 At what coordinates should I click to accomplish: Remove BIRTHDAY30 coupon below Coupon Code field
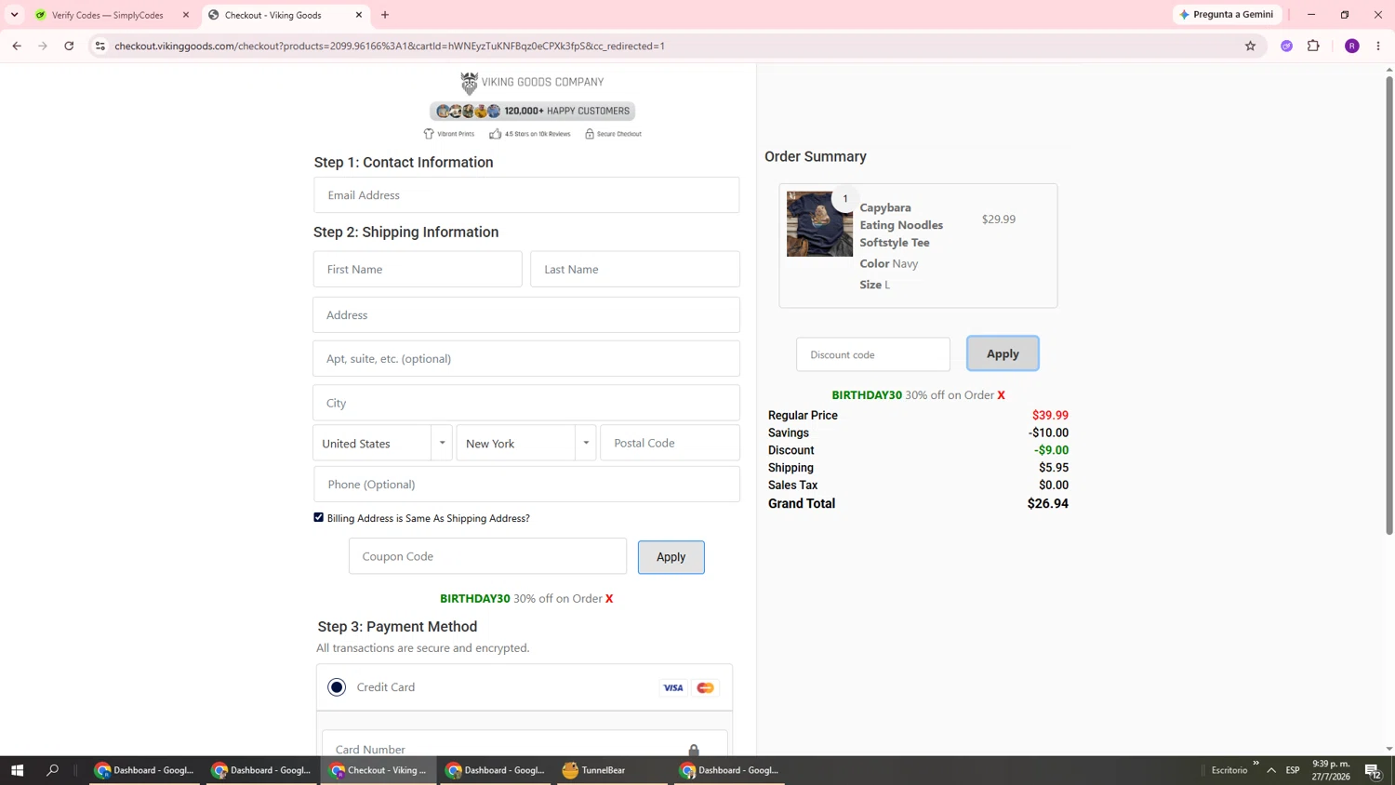point(609,599)
